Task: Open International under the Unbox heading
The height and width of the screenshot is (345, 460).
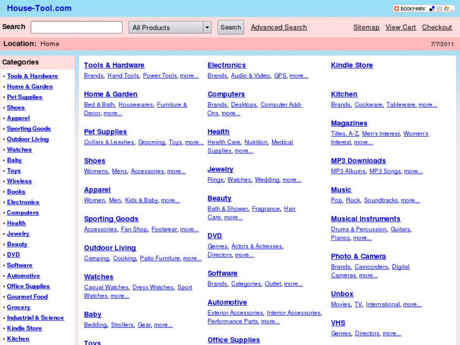Action: click(383, 304)
